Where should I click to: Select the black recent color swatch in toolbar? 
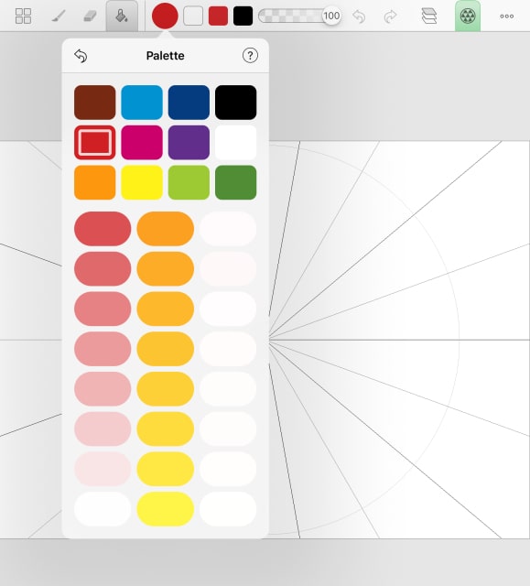[243, 16]
